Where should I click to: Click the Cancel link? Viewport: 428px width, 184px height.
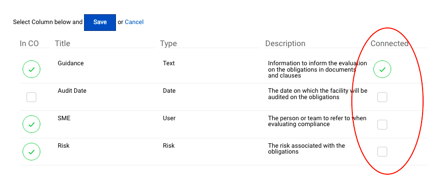pyautogui.click(x=134, y=22)
